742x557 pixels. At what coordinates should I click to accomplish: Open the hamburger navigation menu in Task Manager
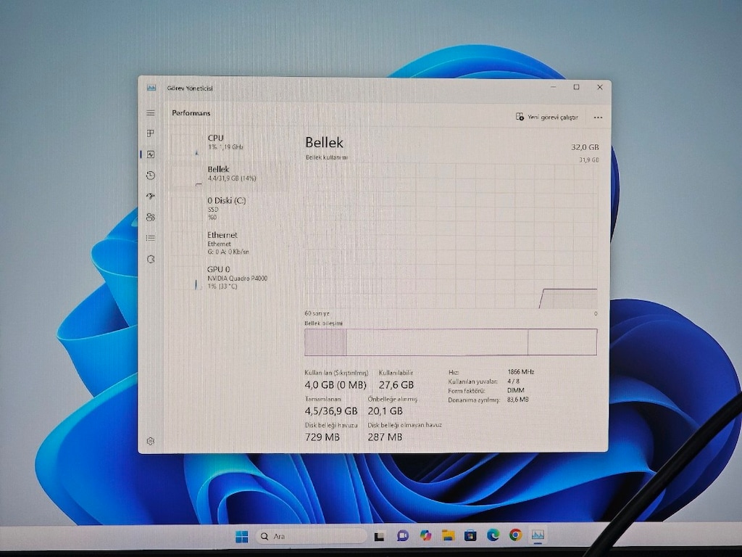click(x=151, y=112)
